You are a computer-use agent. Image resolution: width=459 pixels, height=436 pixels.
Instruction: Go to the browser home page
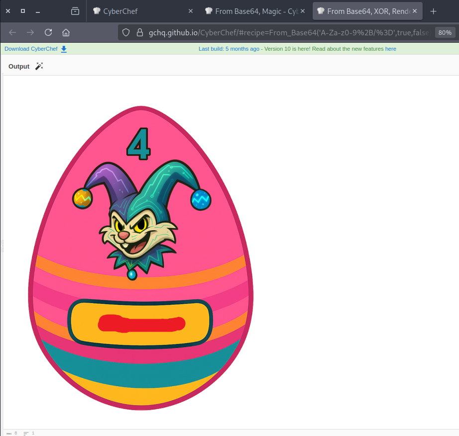(66, 32)
